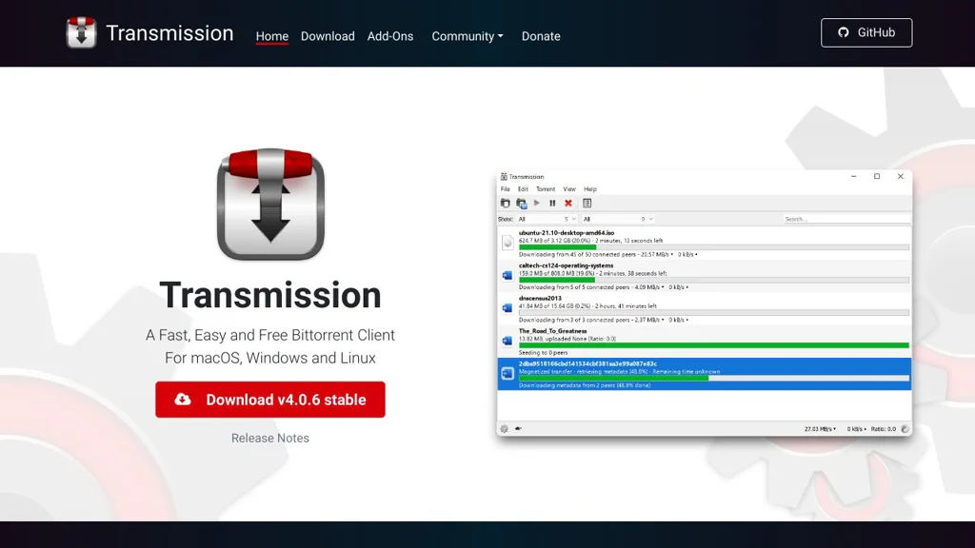
Task: Click the dnscensus2013 torrent folder icon
Action: click(x=507, y=307)
